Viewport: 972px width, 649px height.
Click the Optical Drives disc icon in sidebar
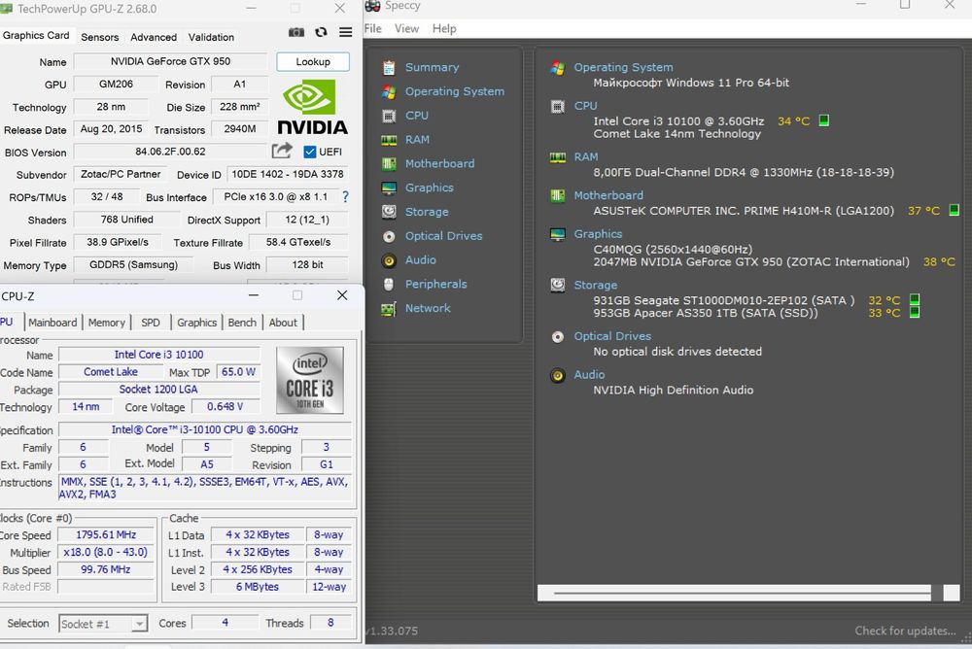[x=389, y=236]
